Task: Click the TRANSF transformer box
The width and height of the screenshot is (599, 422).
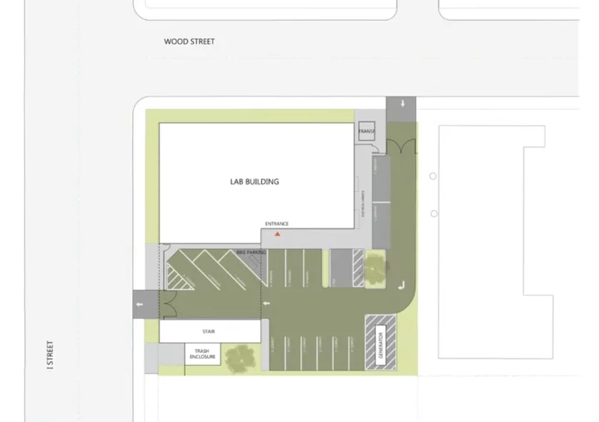Action: point(367,132)
